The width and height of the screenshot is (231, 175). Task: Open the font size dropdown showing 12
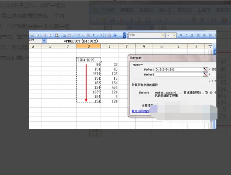[175, 35]
